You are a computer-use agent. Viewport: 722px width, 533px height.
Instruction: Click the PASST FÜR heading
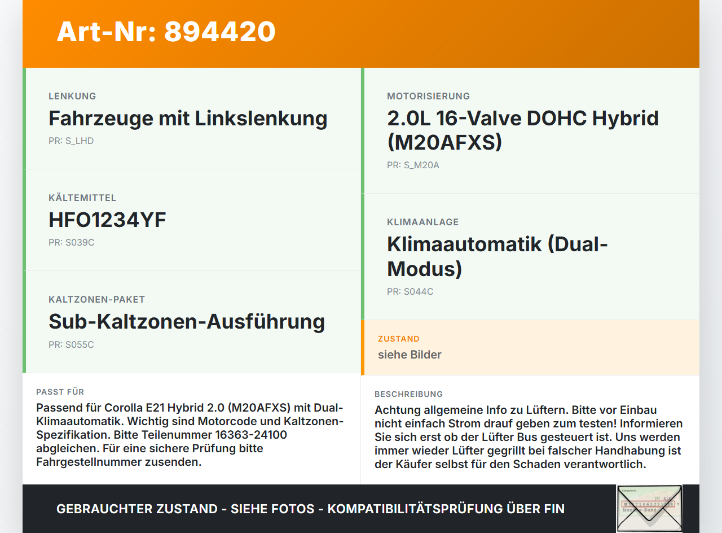(x=60, y=392)
